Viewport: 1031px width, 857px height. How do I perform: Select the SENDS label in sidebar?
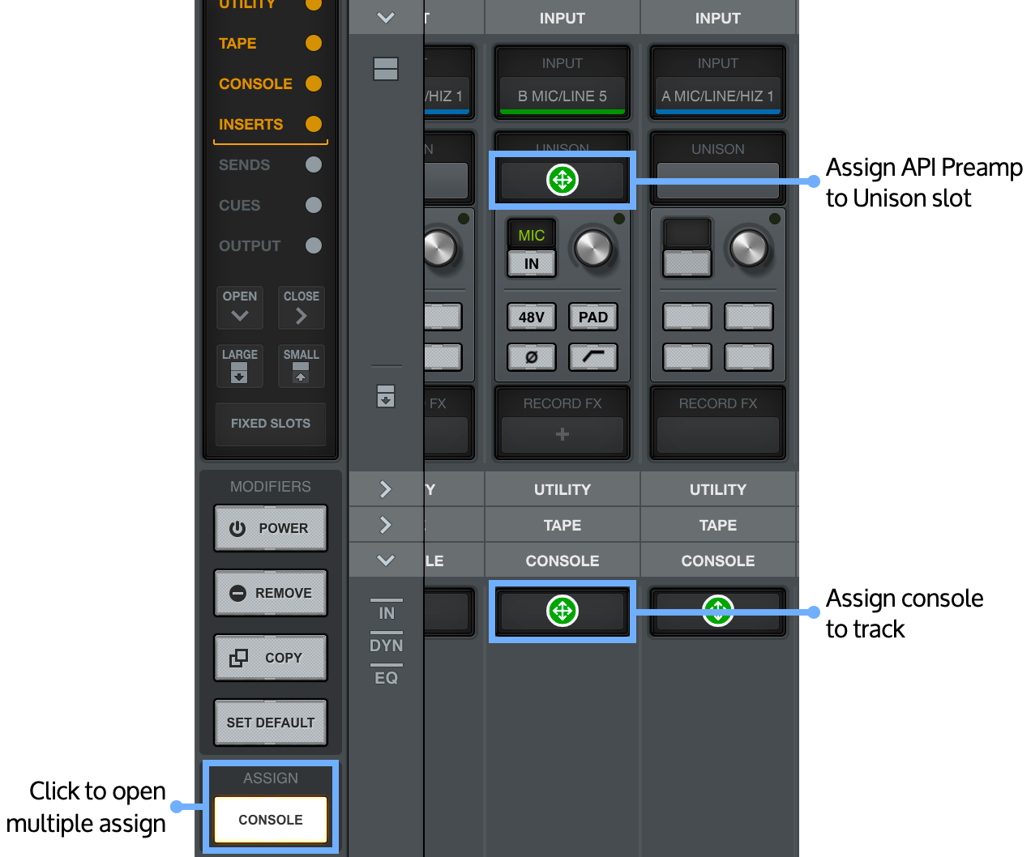click(244, 164)
